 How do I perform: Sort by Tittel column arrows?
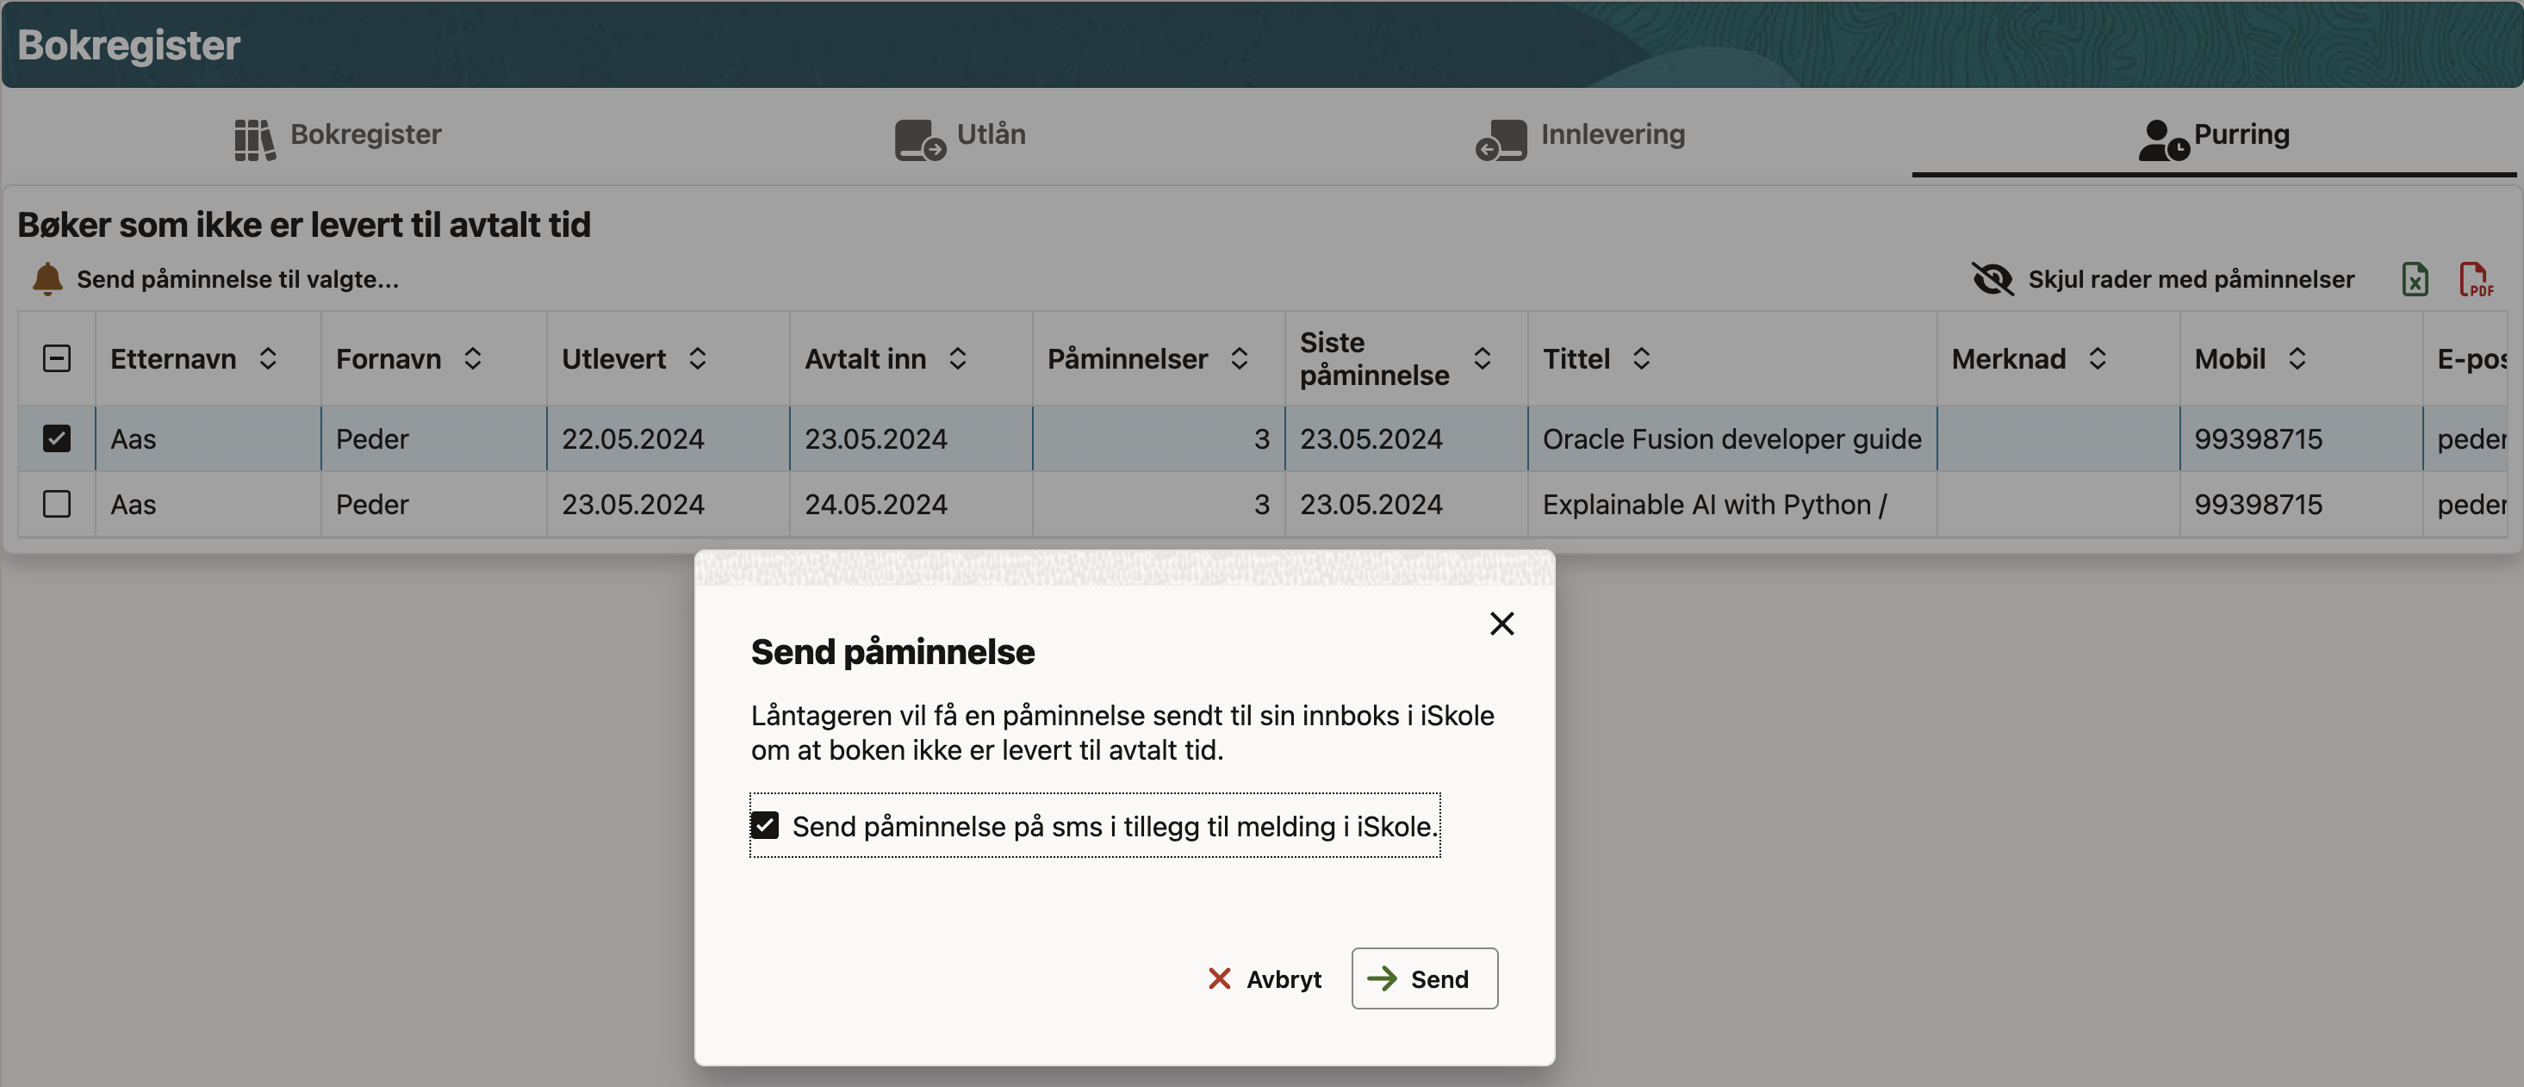1641,359
